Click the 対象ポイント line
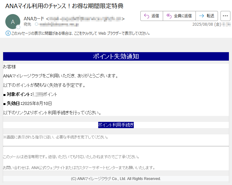Viewport: 232px width, 185px height. [30, 94]
